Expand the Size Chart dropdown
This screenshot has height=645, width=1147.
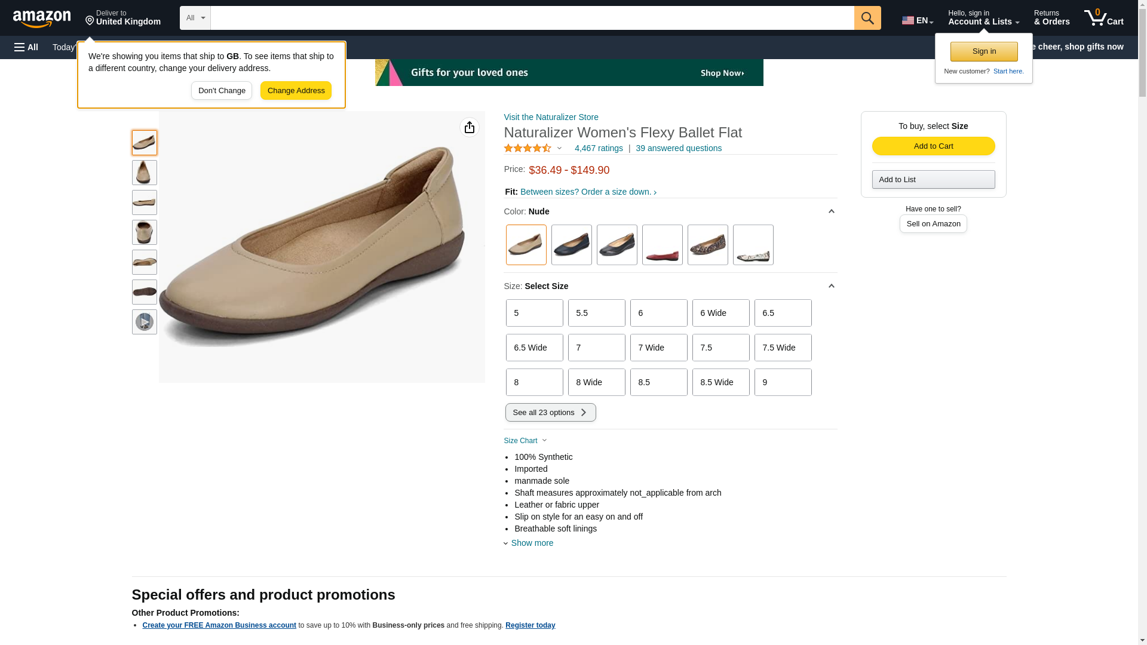[525, 441]
